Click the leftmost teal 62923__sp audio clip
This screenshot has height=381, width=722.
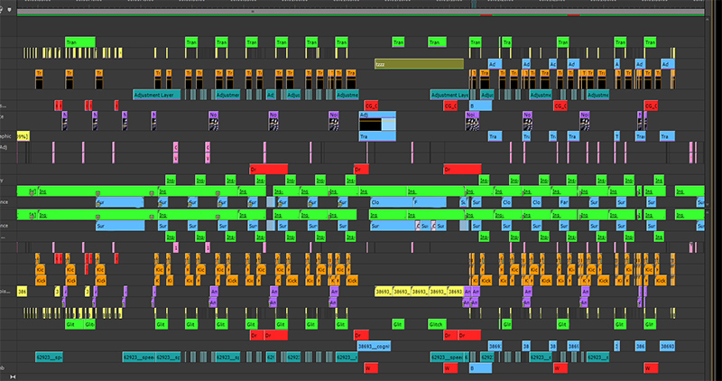click(x=49, y=358)
